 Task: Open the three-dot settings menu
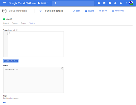[126, 3]
